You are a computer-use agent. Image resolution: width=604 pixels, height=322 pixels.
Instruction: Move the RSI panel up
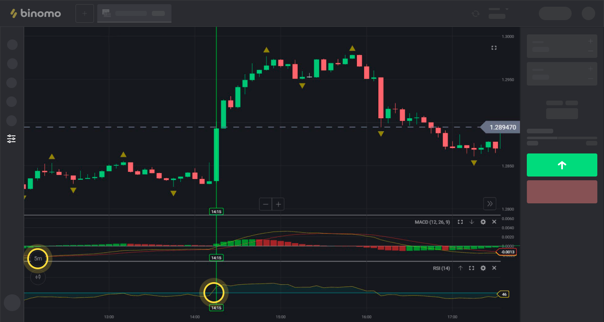coord(460,268)
